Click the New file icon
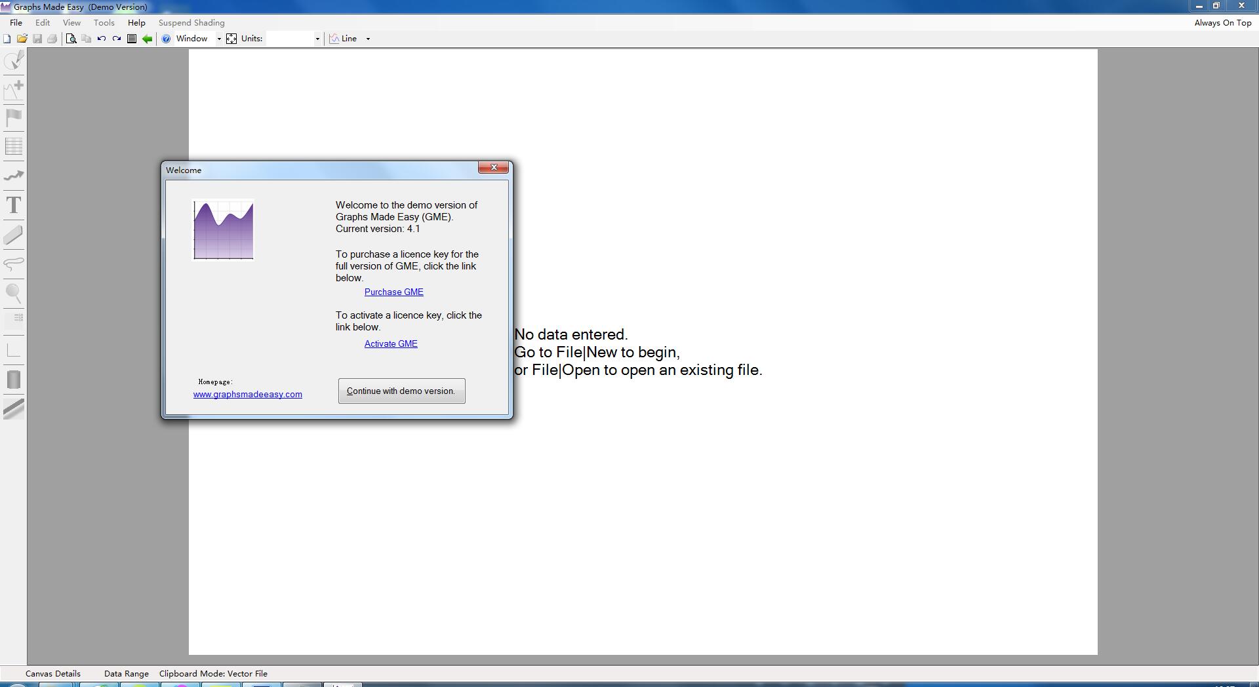1259x687 pixels. [x=7, y=39]
